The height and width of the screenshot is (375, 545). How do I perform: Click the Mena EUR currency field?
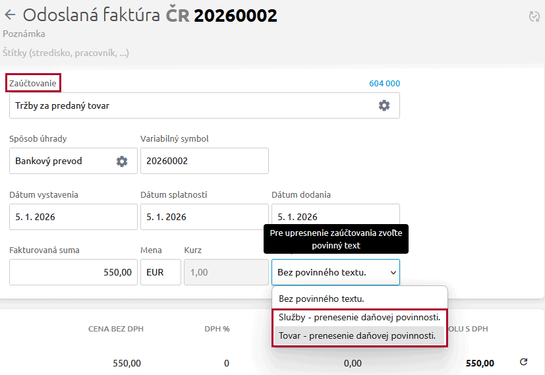coord(160,272)
